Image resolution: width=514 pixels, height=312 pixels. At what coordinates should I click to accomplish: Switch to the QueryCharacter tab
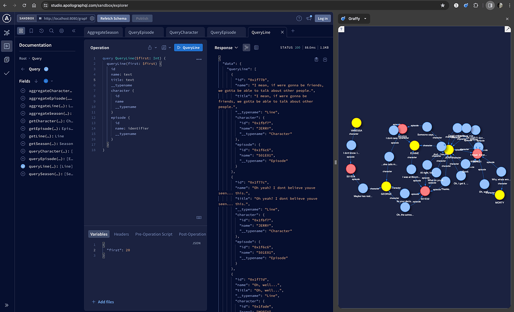point(184,33)
